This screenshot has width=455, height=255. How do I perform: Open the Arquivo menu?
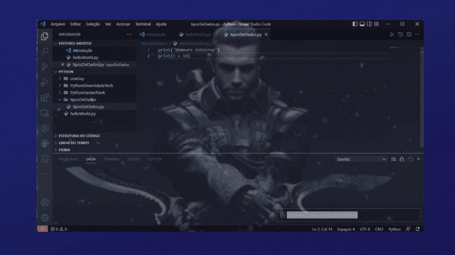(x=58, y=24)
